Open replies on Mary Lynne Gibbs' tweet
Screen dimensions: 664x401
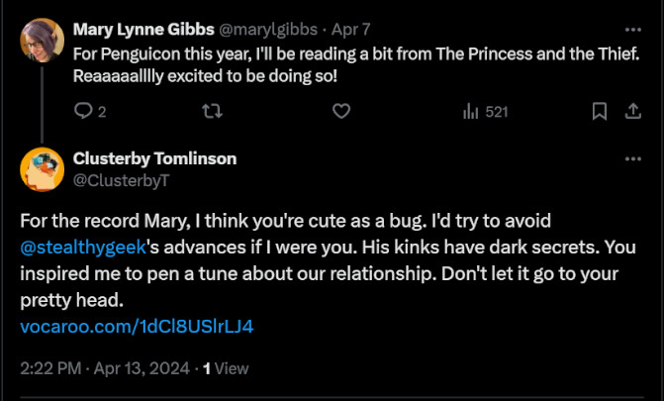[90, 112]
